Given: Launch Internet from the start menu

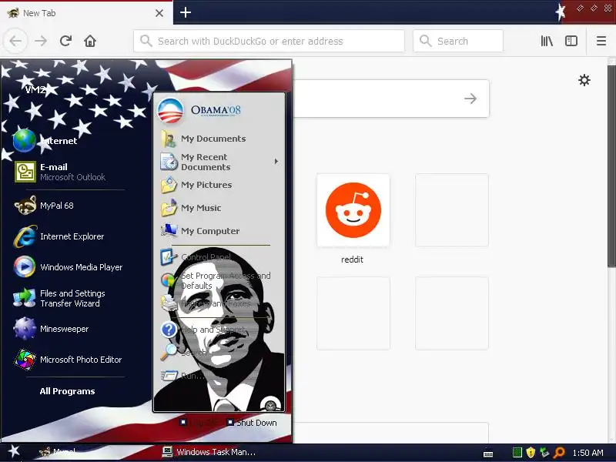Looking at the screenshot, I should pos(46,141).
